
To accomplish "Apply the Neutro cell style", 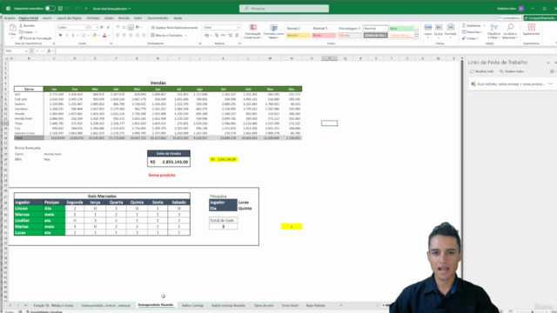I will (298, 35).
